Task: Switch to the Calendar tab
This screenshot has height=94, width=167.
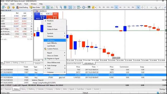Action: pos(41,89)
